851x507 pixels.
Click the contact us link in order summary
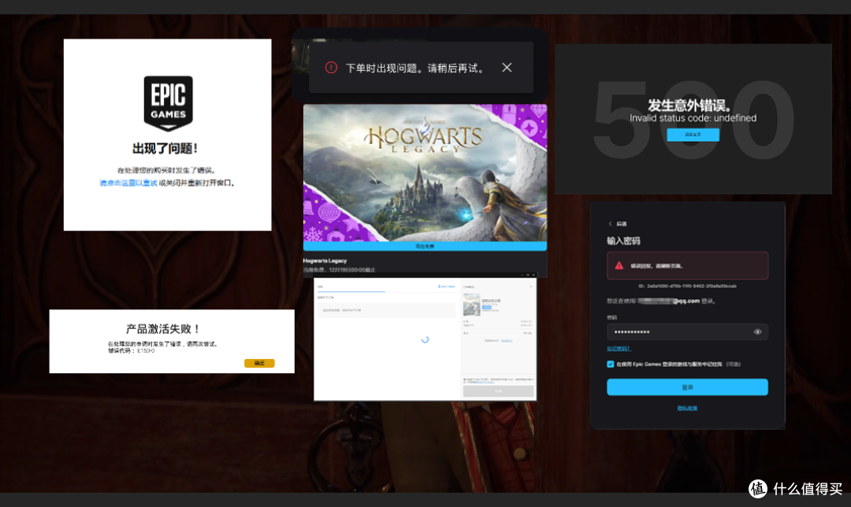point(507,341)
